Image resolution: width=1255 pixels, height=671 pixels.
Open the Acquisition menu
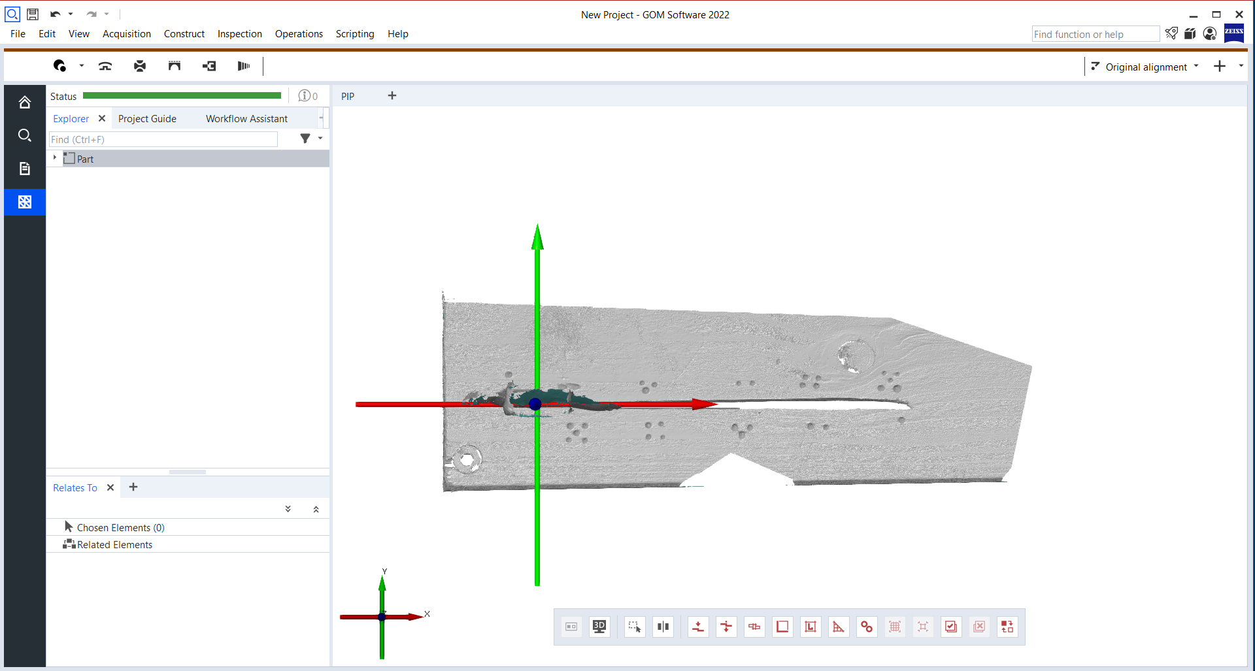point(127,34)
